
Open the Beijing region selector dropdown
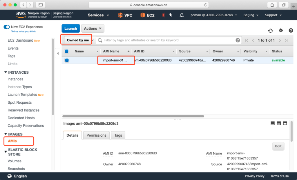coord(250,15)
